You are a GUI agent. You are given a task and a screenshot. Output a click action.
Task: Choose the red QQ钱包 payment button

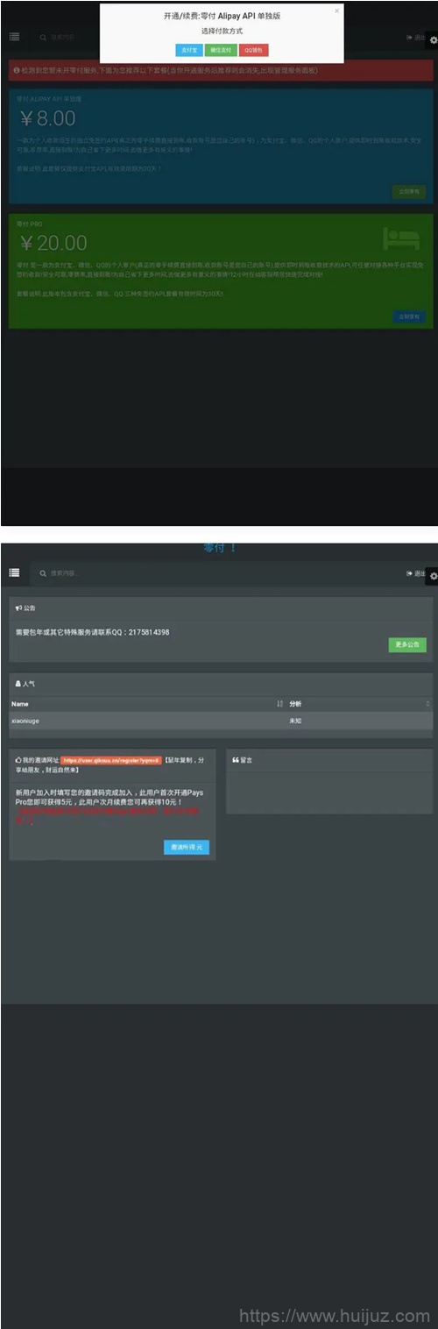253,51
